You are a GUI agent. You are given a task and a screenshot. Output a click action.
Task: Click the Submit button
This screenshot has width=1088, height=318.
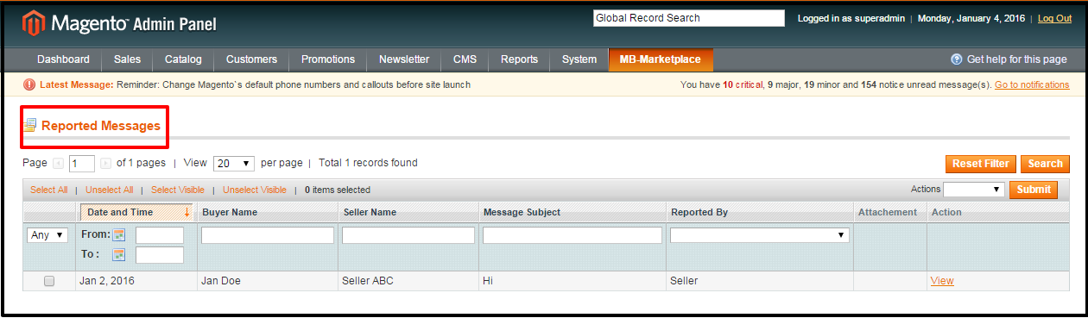1034,190
